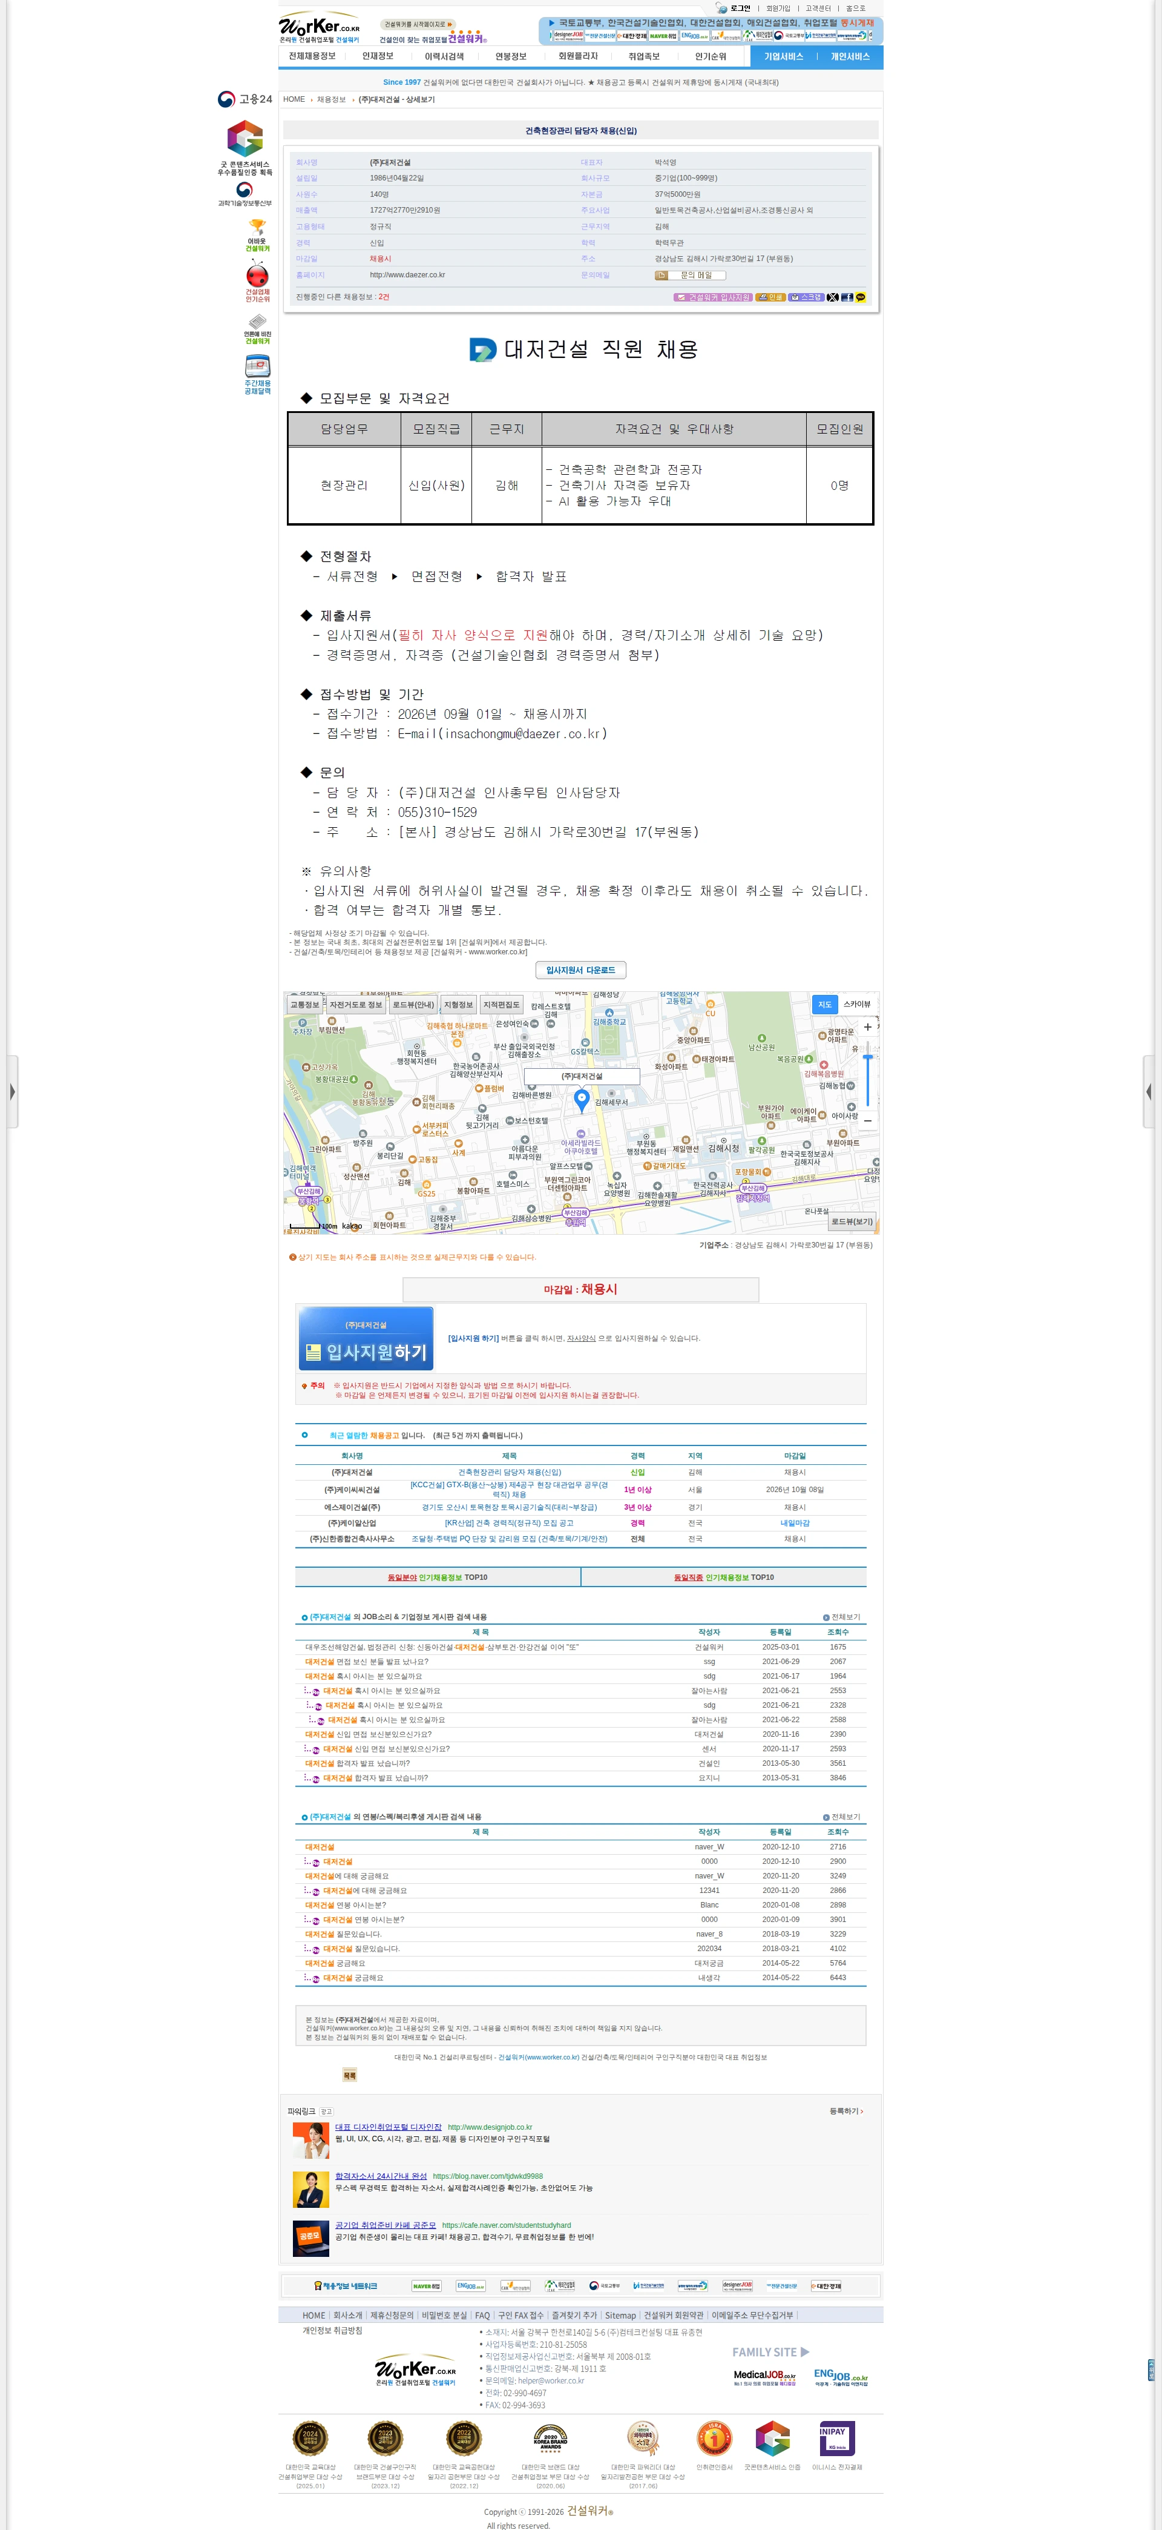Open 2건 other ongoing postings link
The image size is (1162, 2530).
384,297
